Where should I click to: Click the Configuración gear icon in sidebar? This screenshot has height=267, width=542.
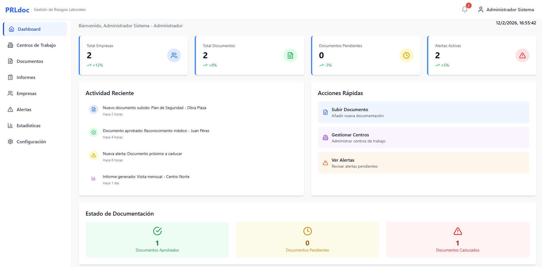[10, 142]
